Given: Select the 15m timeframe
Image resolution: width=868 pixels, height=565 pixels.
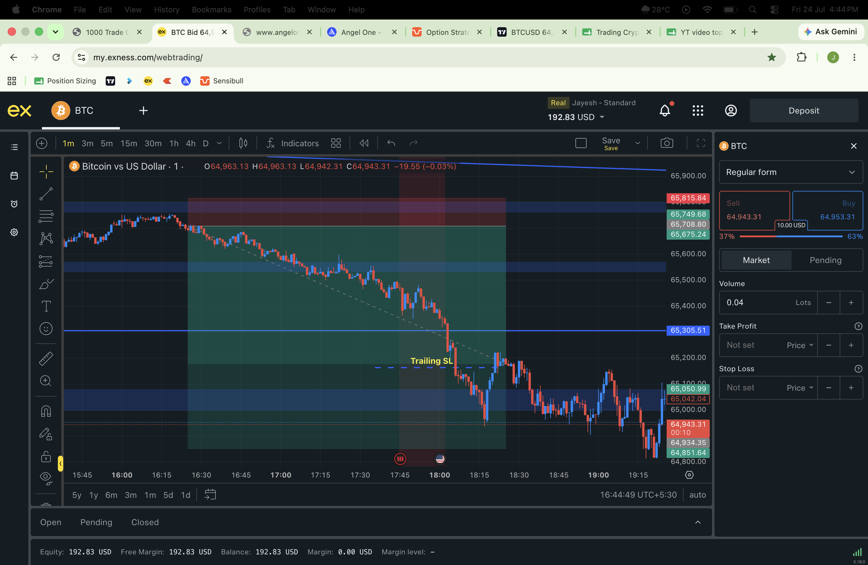Looking at the screenshot, I should (x=129, y=143).
